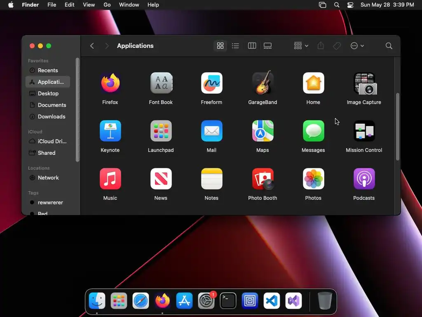This screenshot has width=422, height=317.
Task: Open the Window menu
Action: coord(129,5)
